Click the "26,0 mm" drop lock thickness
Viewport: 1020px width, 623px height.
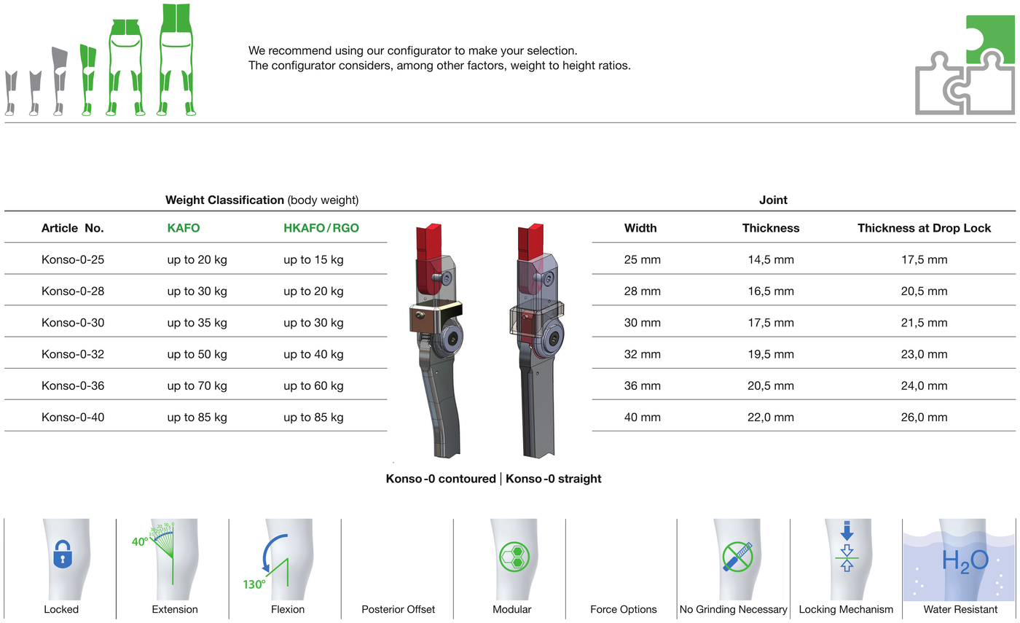(925, 418)
